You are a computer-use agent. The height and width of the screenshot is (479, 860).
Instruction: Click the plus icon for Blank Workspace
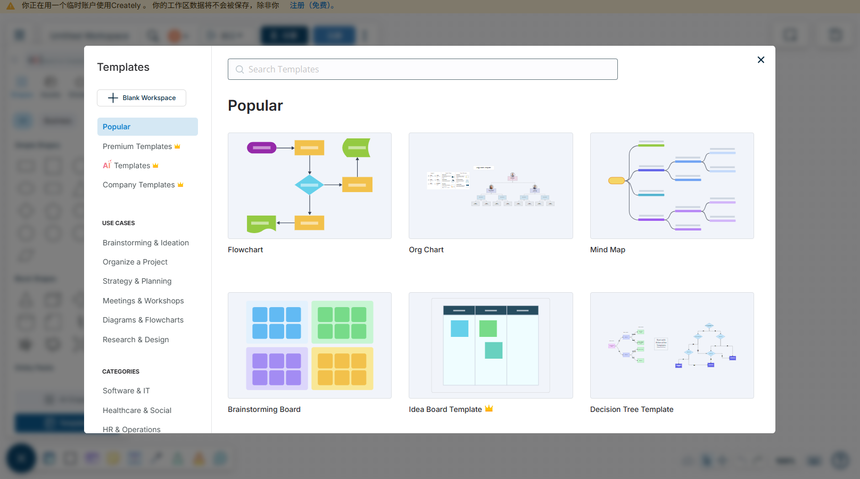click(x=113, y=98)
